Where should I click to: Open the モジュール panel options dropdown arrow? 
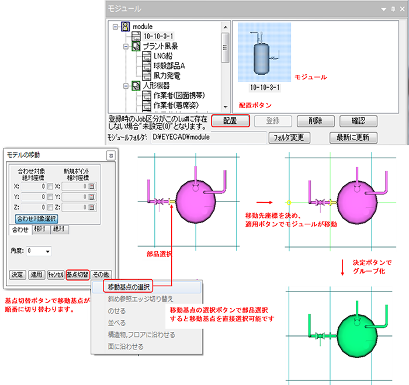pos(384,9)
